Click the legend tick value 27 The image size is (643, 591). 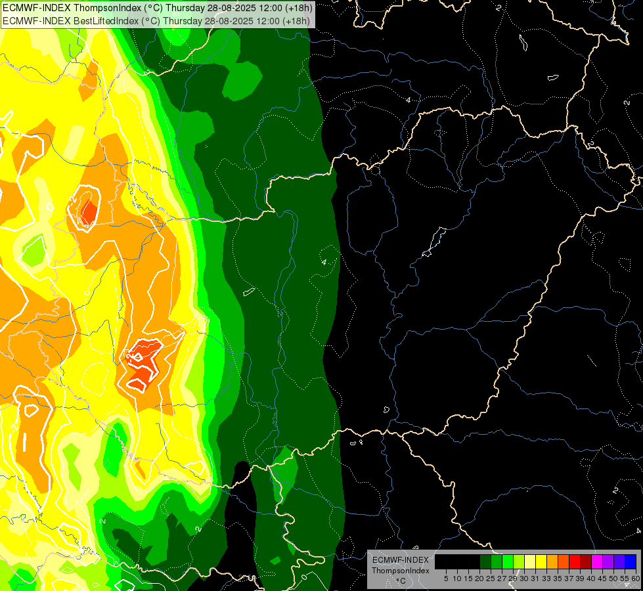coord(502,579)
